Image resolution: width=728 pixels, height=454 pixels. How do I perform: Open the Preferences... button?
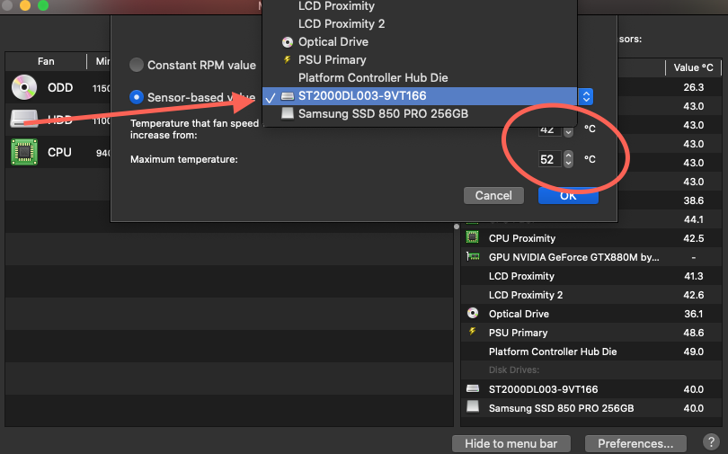click(635, 443)
